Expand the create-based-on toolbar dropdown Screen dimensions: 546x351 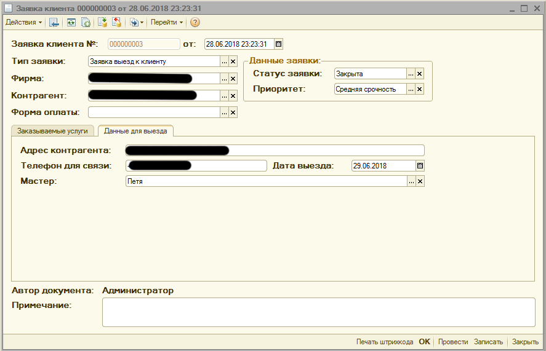coord(137,22)
